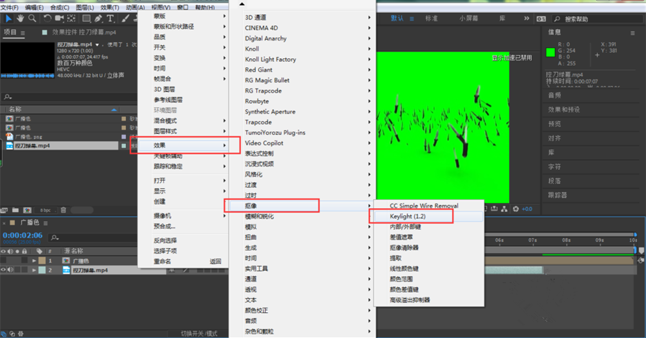Switch to the 标准 workspace
Viewport: 646px width, 338px height.
point(432,19)
